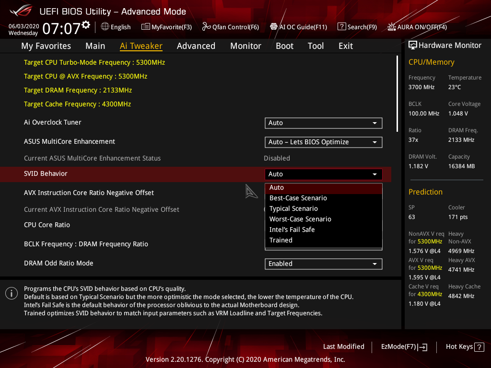This screenshot has height=368, width=491.
Task: Open the Hot Keys help
Action: click(464, 346)
